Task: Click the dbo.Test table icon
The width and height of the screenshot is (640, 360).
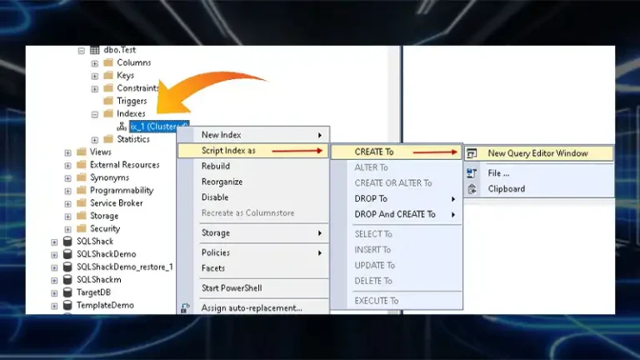Action: 95,50
